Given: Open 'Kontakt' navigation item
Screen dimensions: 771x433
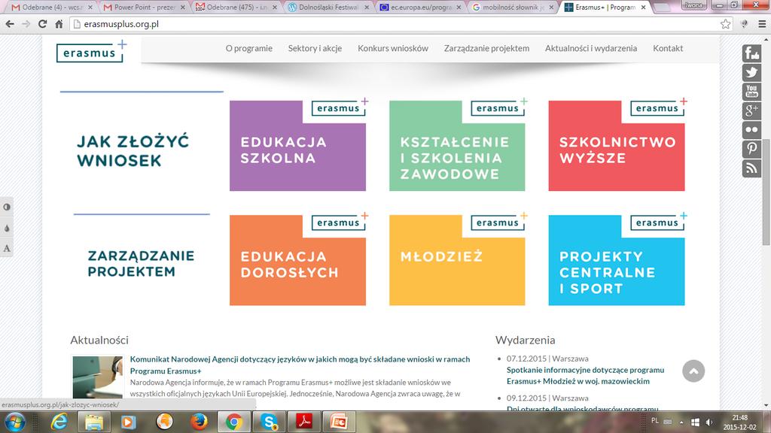Looking at the screenshot, I should point(668,48).
